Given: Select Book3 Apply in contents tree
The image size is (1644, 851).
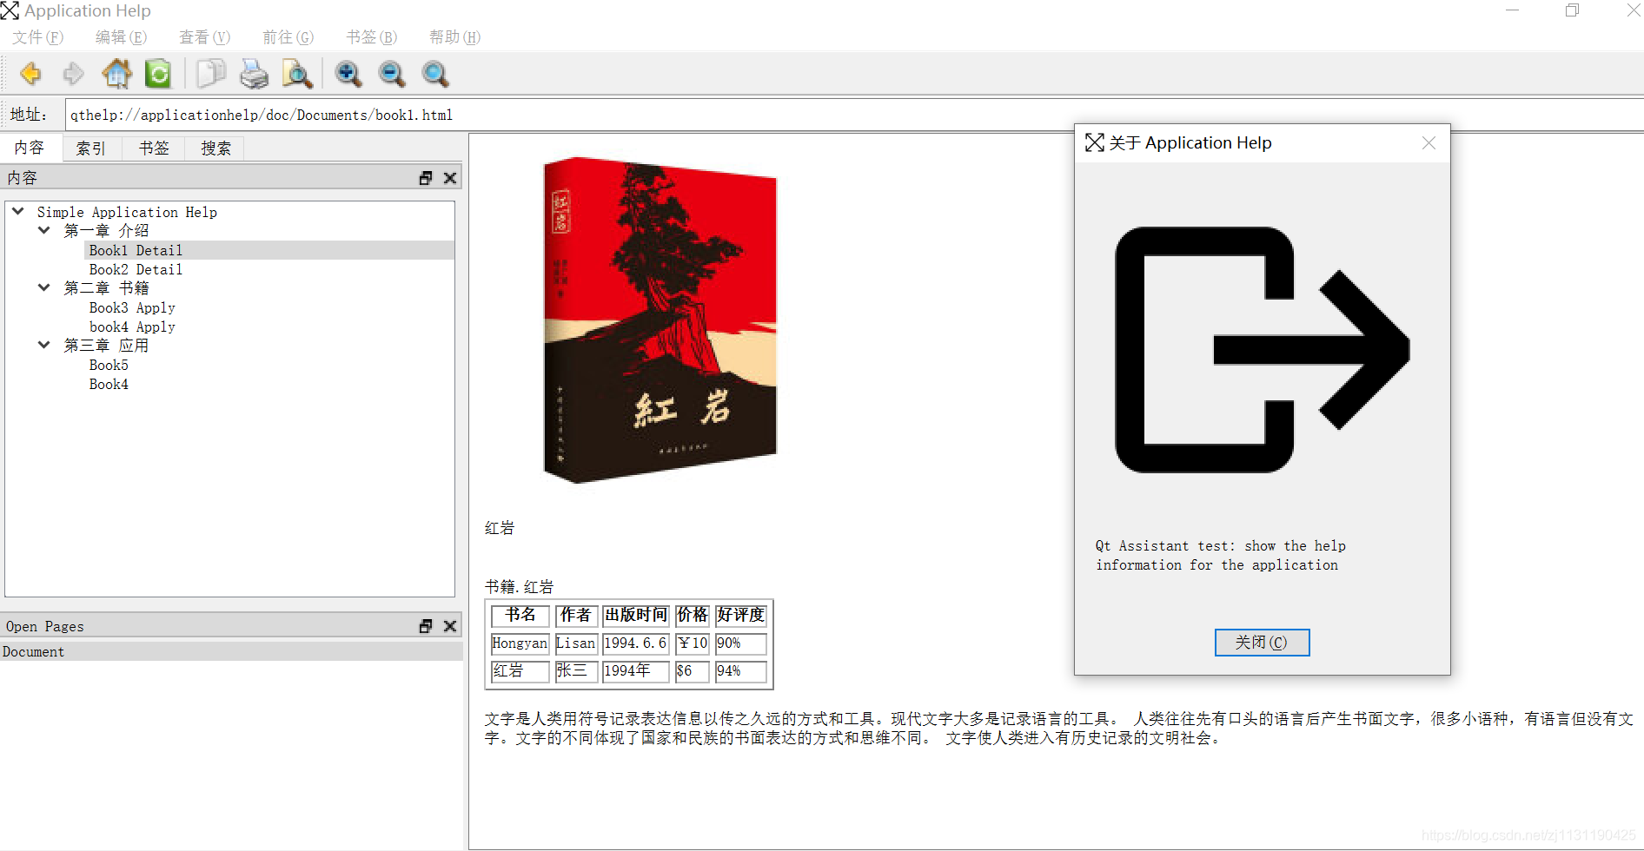Looking at the screenshot, I should point(132,307).
